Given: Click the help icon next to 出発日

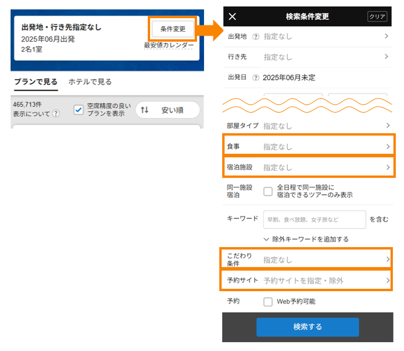Looking at the screenshot, I should point(256,77).
